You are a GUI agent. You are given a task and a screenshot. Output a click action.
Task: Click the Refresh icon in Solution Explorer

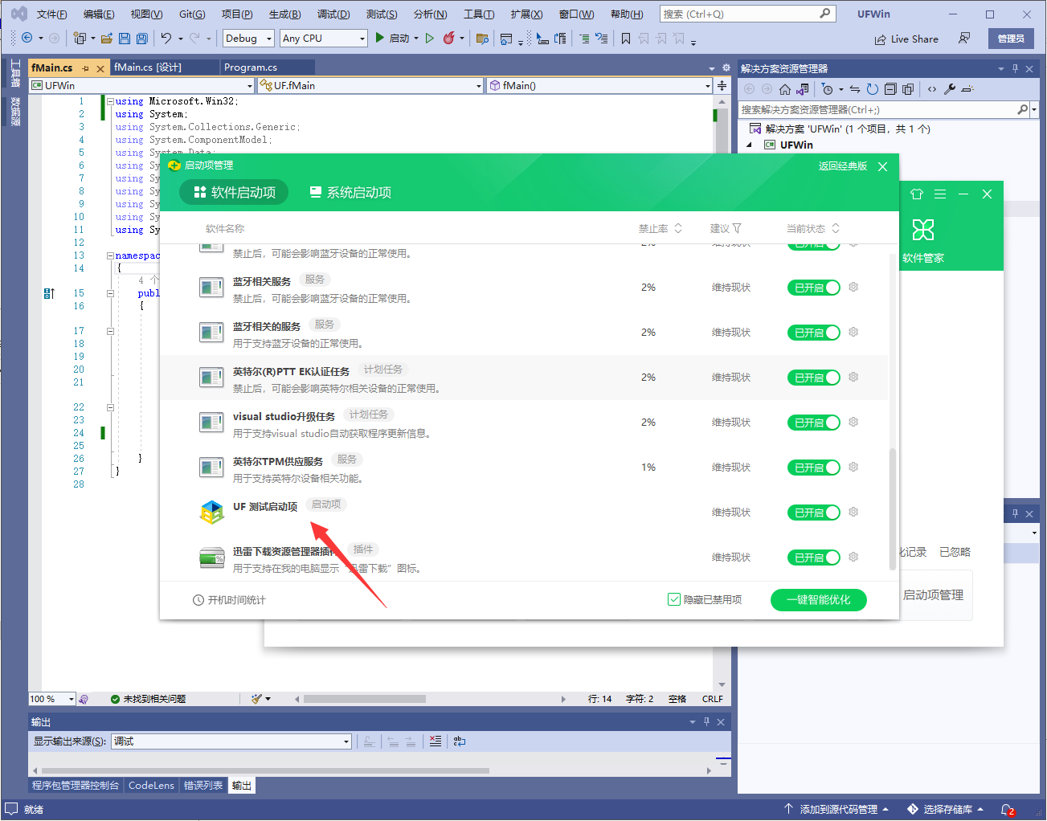(873, 89)
